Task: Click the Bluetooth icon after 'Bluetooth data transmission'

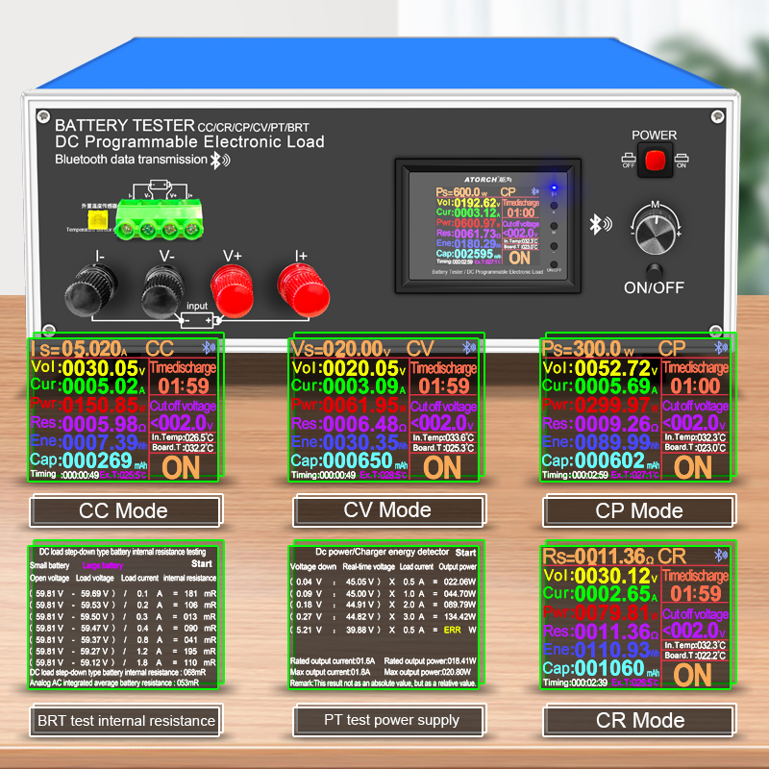Action: click(x=220, y=160)
